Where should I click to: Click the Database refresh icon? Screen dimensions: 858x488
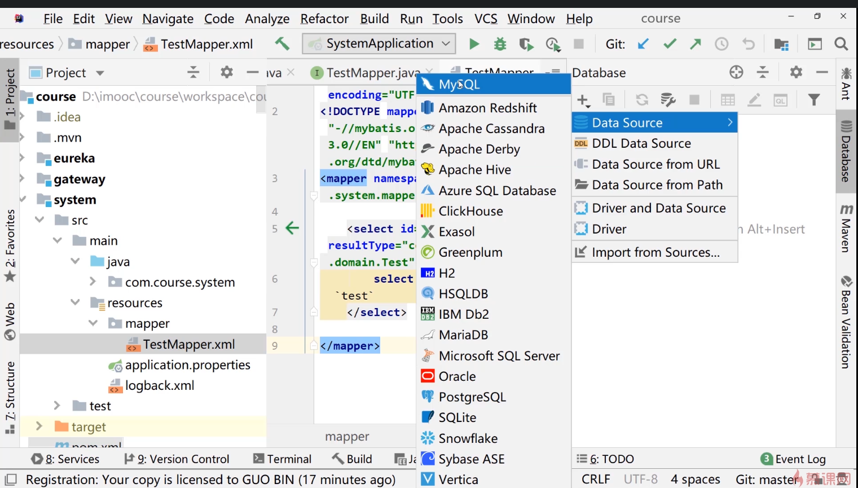[642, 100]
